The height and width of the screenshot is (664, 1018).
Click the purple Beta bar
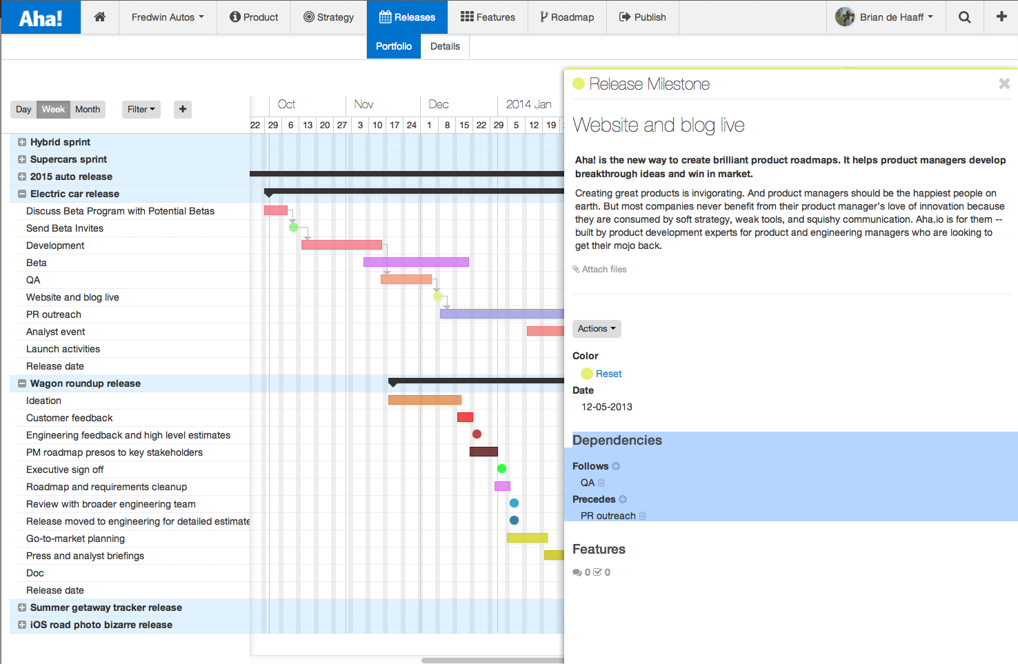416,262
